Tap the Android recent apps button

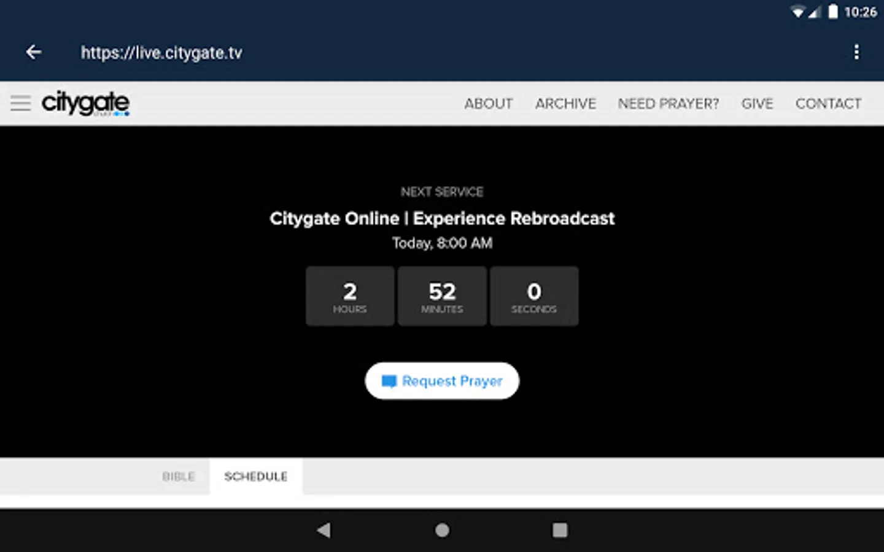[560, 530]
